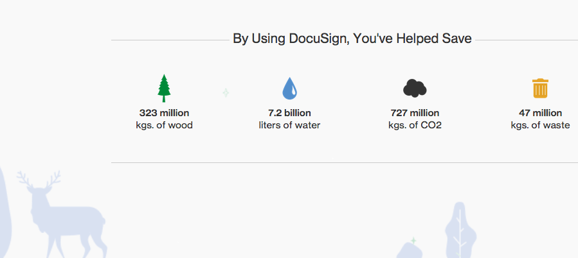Click the divider line below the statistics
Image resolution: width=578 pixels, height=258 pixels.
345,162
